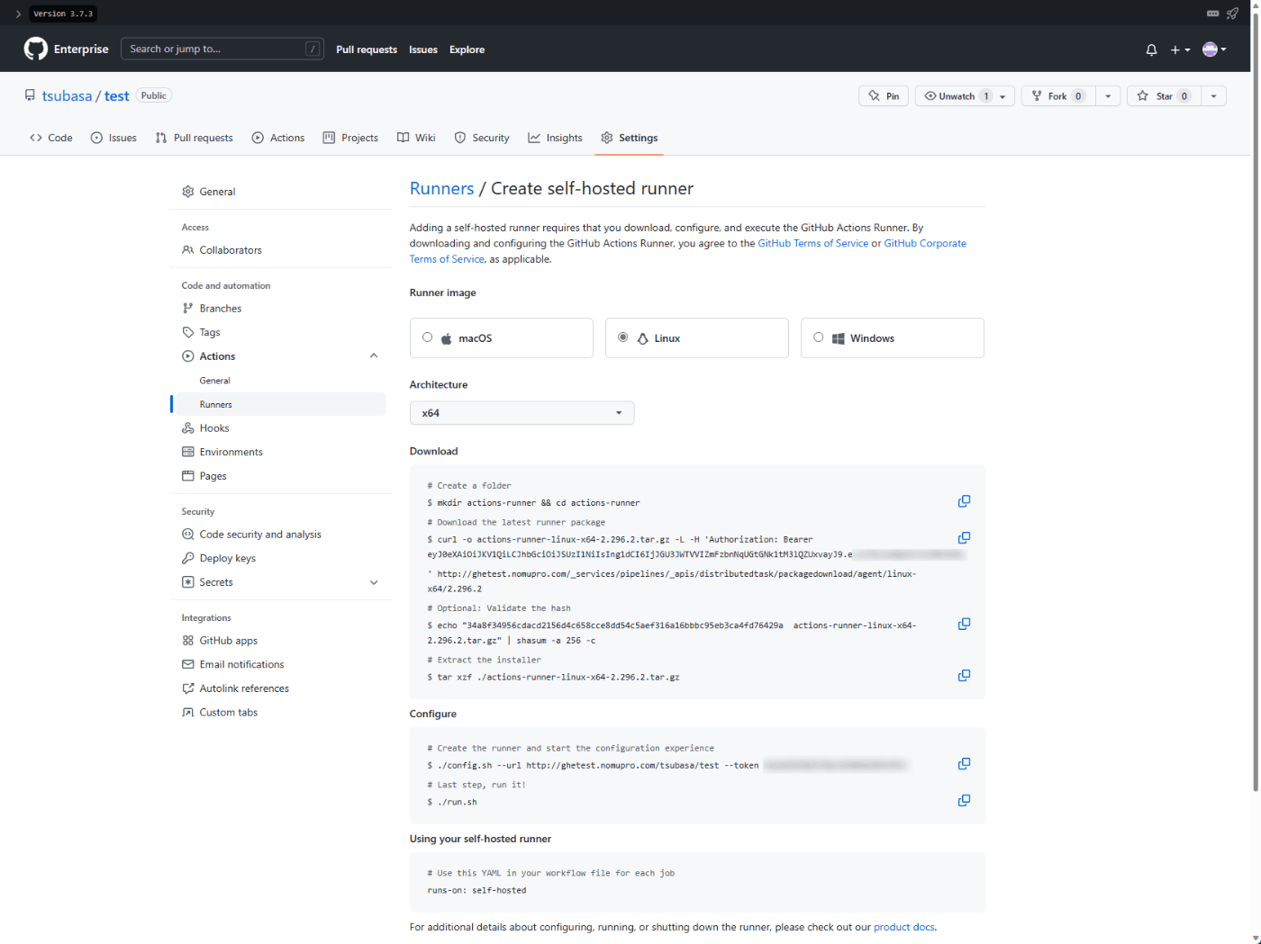Copy the config.sh configure command
Viewport: 1261px width, 944px height.
coord(964,764)
